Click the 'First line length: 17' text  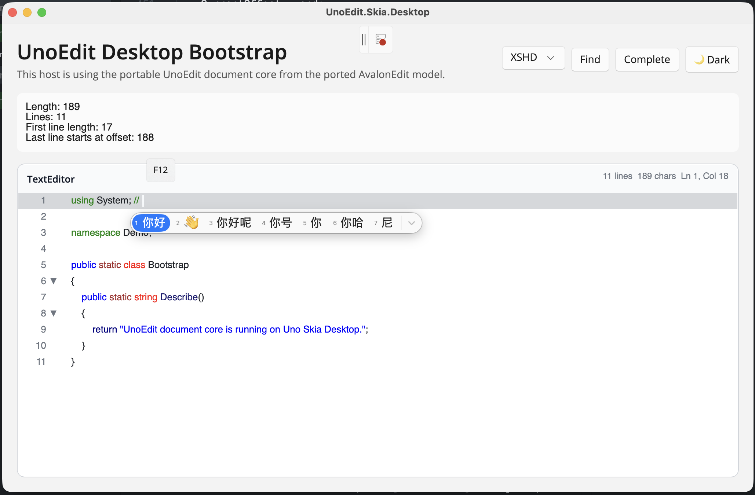[x=69, y=127]
